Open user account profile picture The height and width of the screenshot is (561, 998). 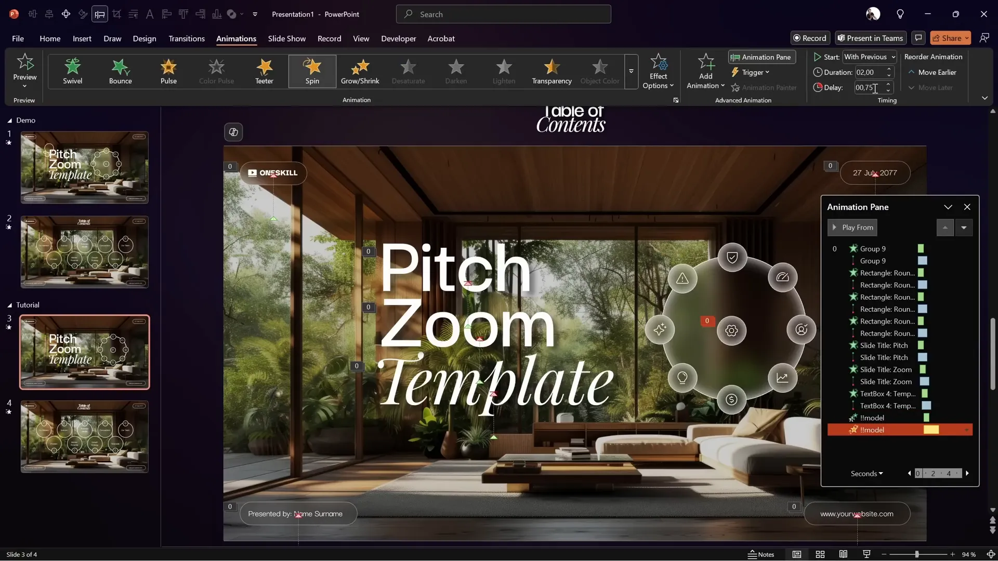tap(873, 14)
